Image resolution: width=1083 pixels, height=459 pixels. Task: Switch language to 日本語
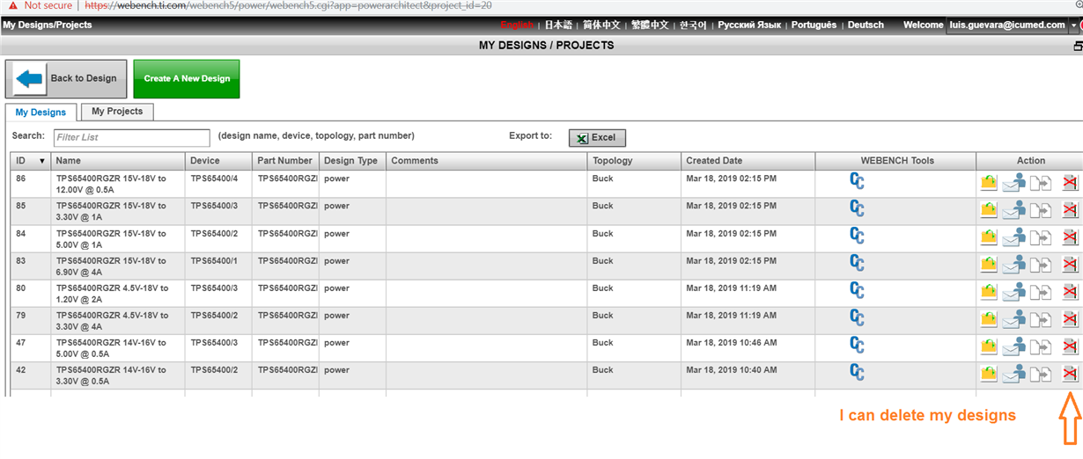[x=558, y=25]
